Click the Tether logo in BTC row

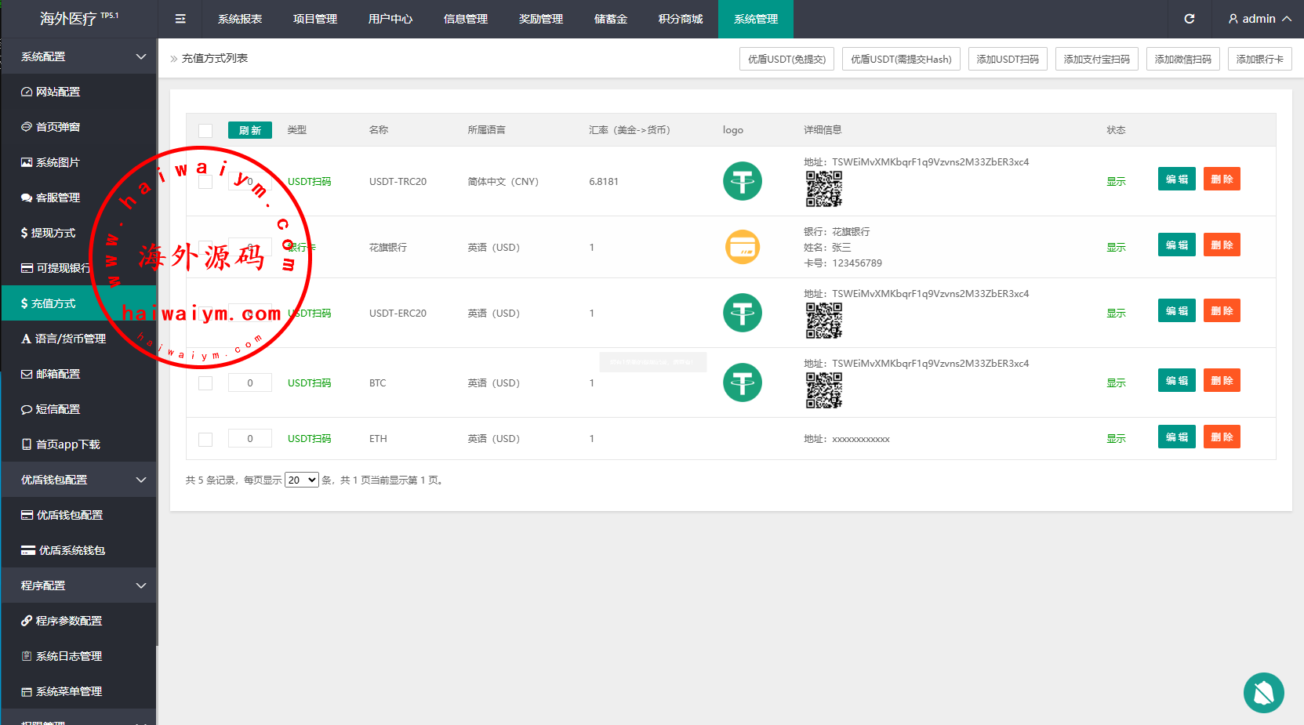(x=743, y=382)
